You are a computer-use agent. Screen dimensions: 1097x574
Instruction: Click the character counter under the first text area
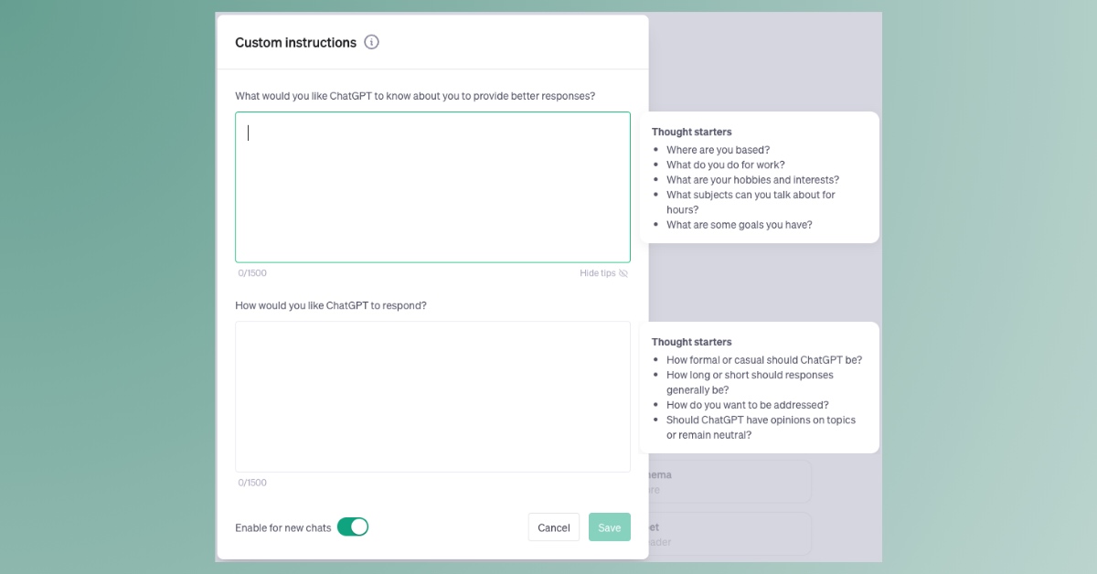pos(252,273)
